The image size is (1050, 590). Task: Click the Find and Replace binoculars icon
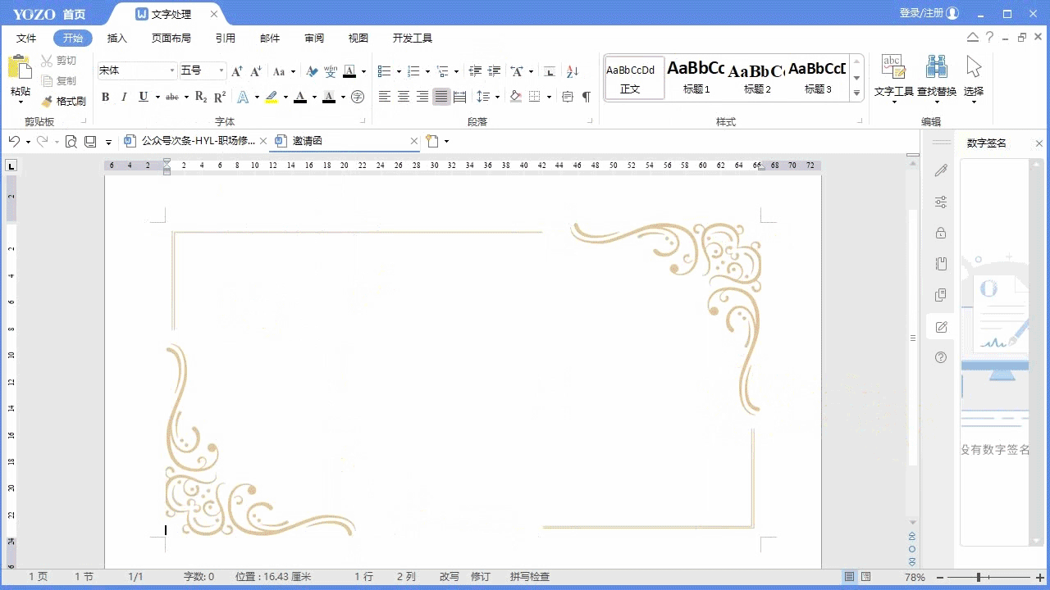936,67
